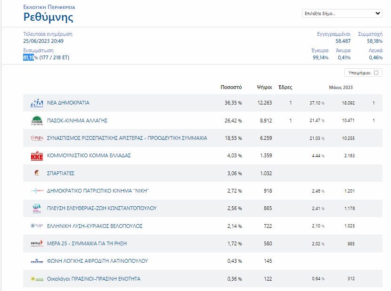391x291 pixels.
Task: Open ΕΛΛΗΝΙΚΗ ΛΥΣΗ-ΚΥΡΙΑΚΟΣ ΒΕΛΟΠΟΥΛΟΣ link
Action: 95,226
